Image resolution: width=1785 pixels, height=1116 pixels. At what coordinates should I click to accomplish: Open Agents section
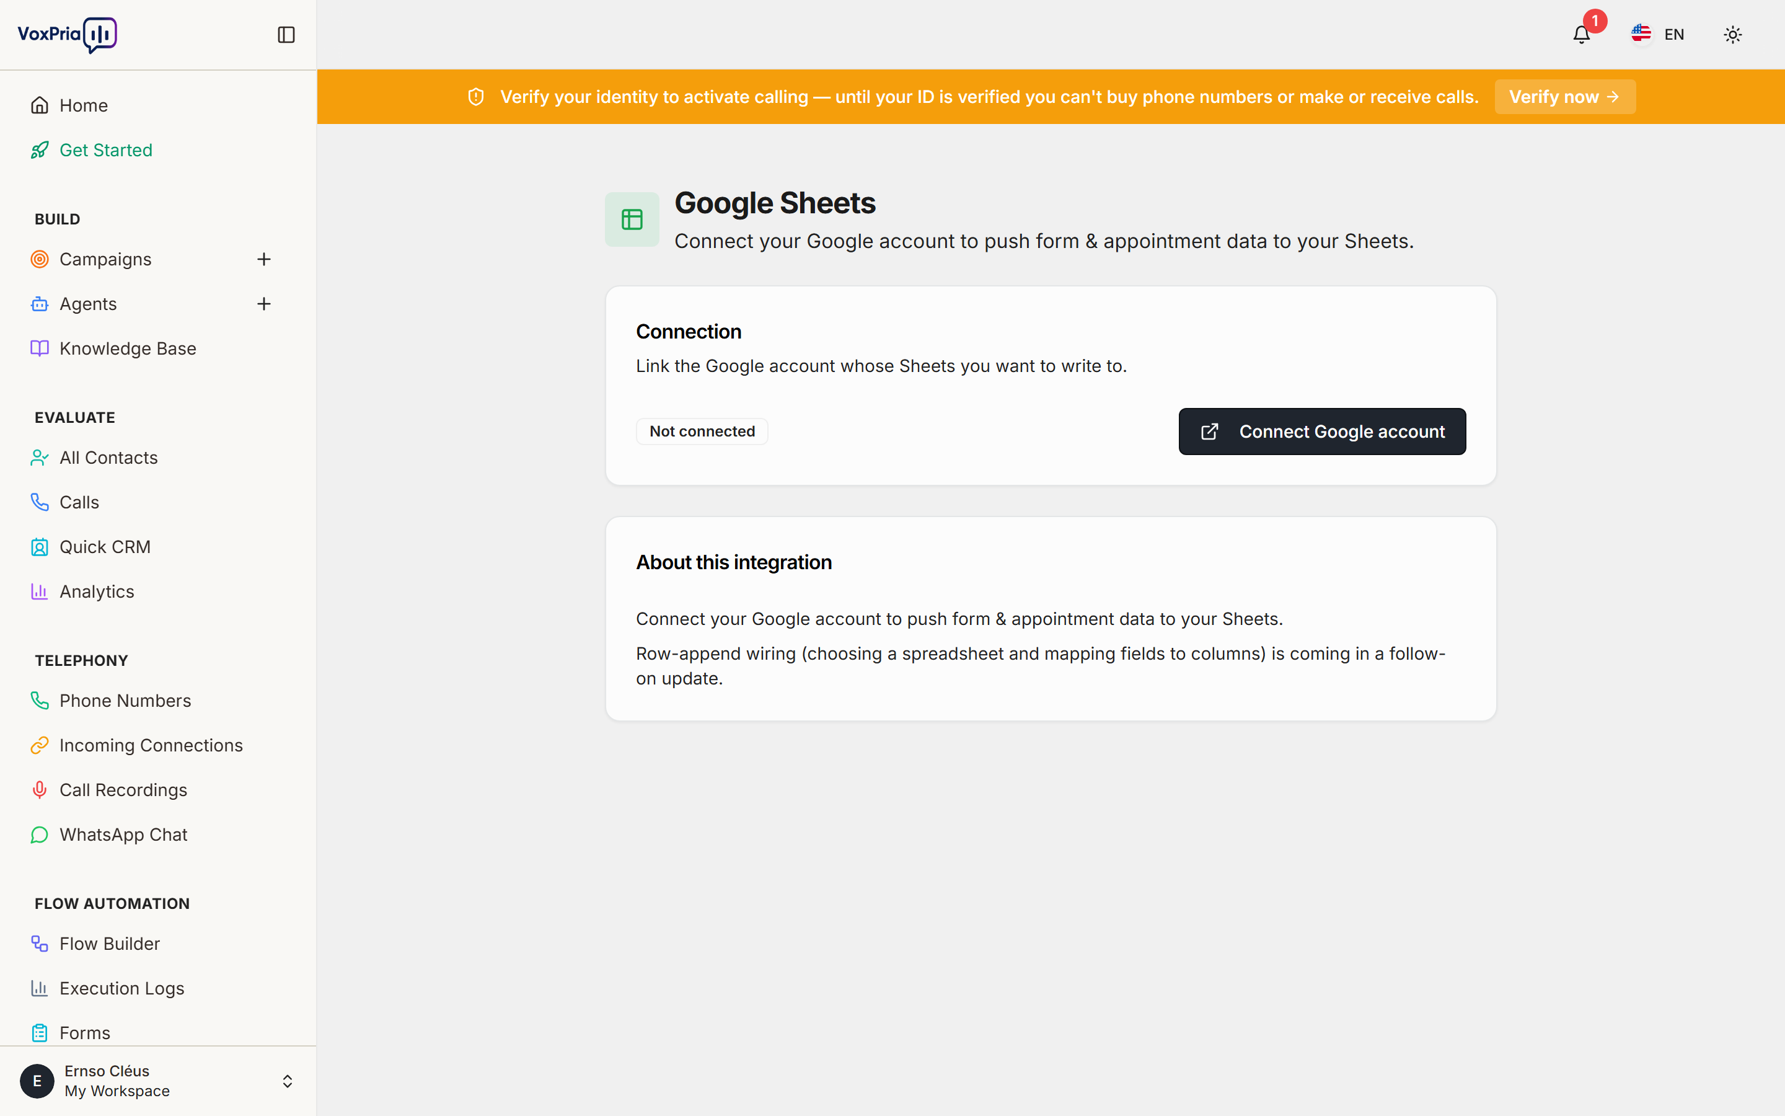[x=88, y=304]
